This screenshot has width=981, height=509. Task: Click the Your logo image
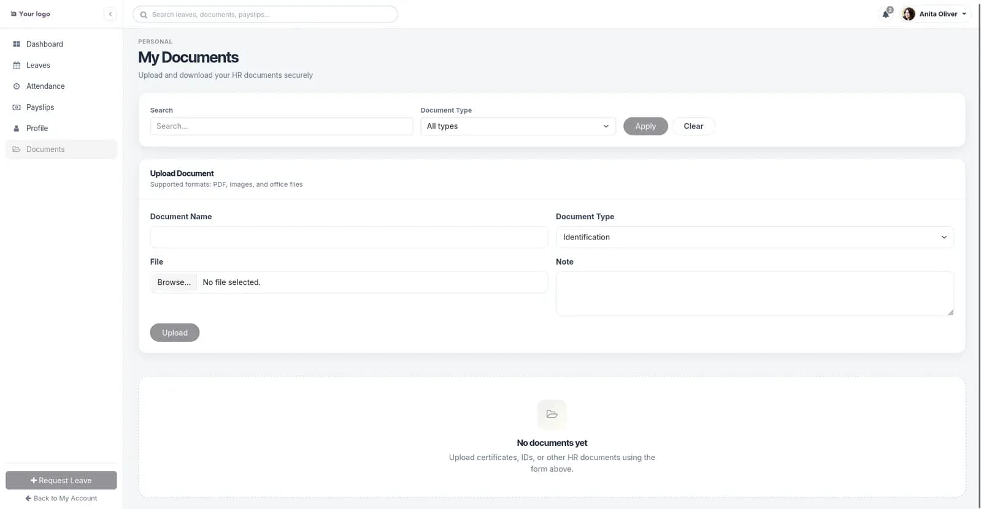[30, 13]
